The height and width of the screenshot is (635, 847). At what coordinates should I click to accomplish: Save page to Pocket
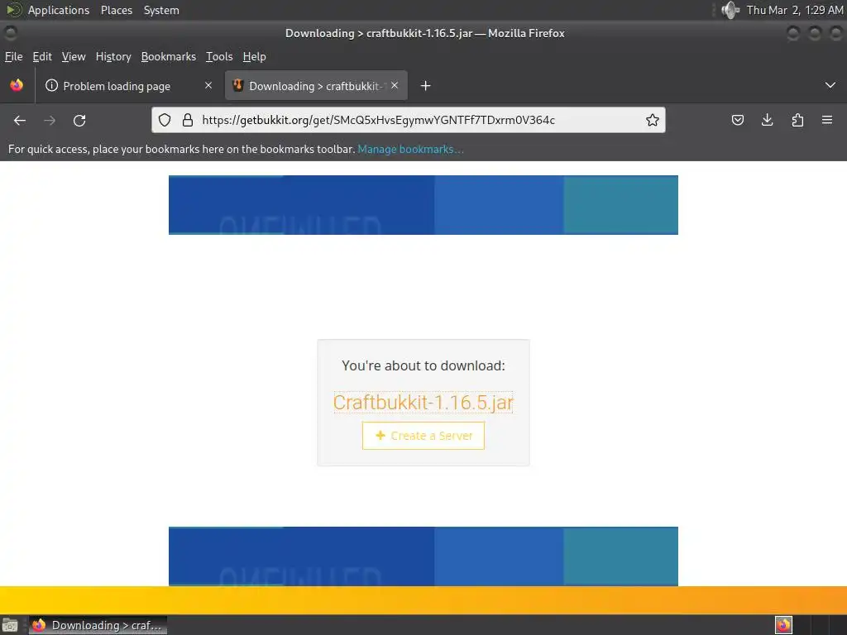737,120
